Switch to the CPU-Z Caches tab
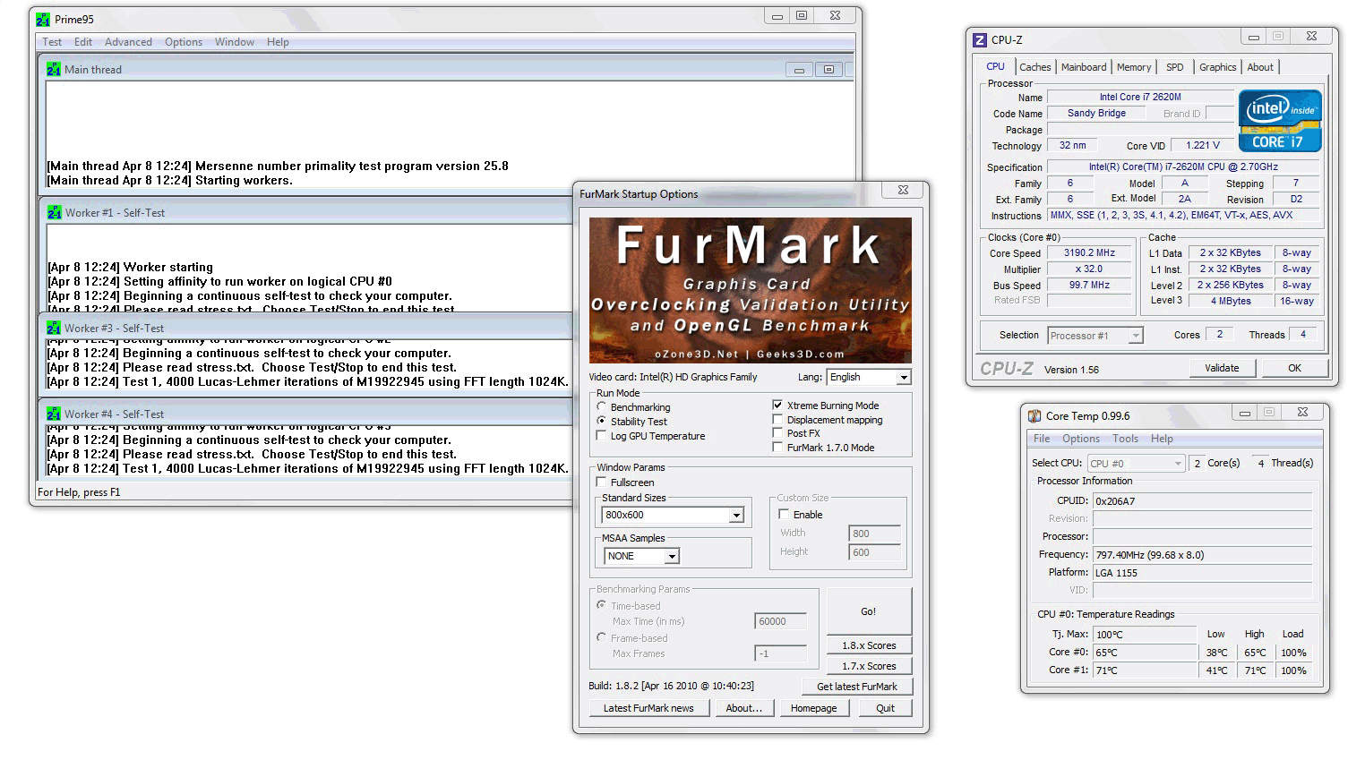1365x760 pixels. click(x=1034, y=67)
